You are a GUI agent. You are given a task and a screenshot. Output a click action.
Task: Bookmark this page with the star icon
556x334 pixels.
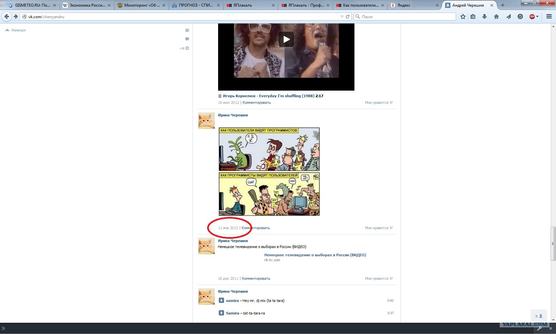point(463,17)
